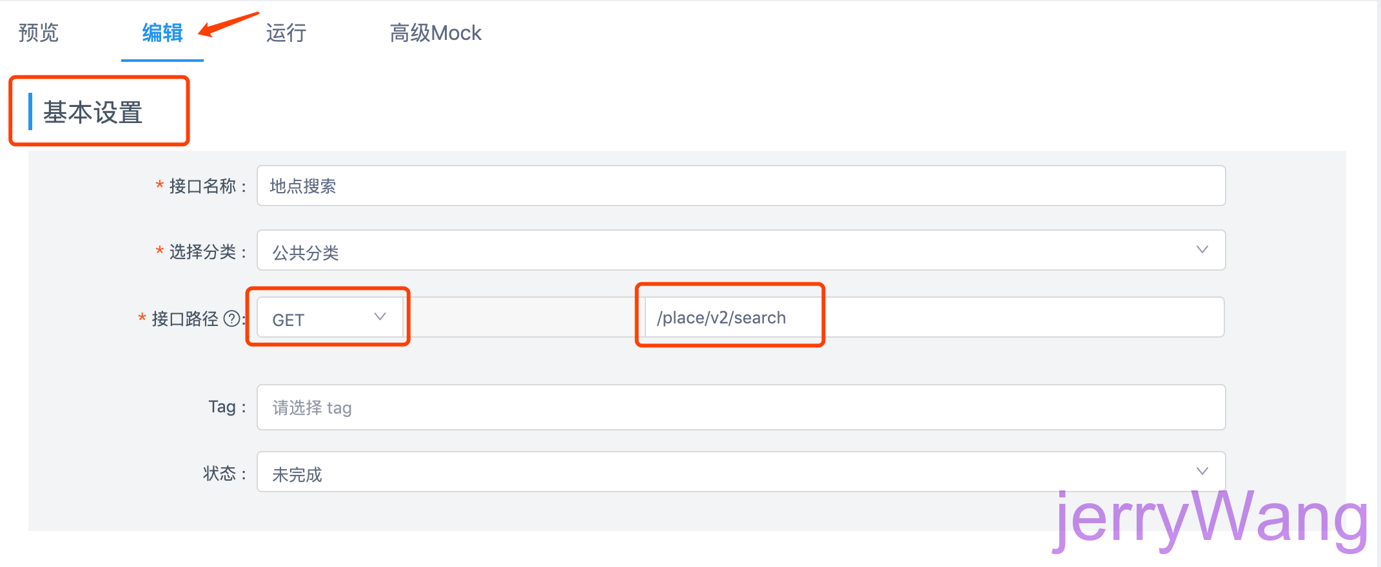The width and height of the screenshot is (1381, 567).
Task: Click the empty base path box after GET
Action: click(524, 318)
